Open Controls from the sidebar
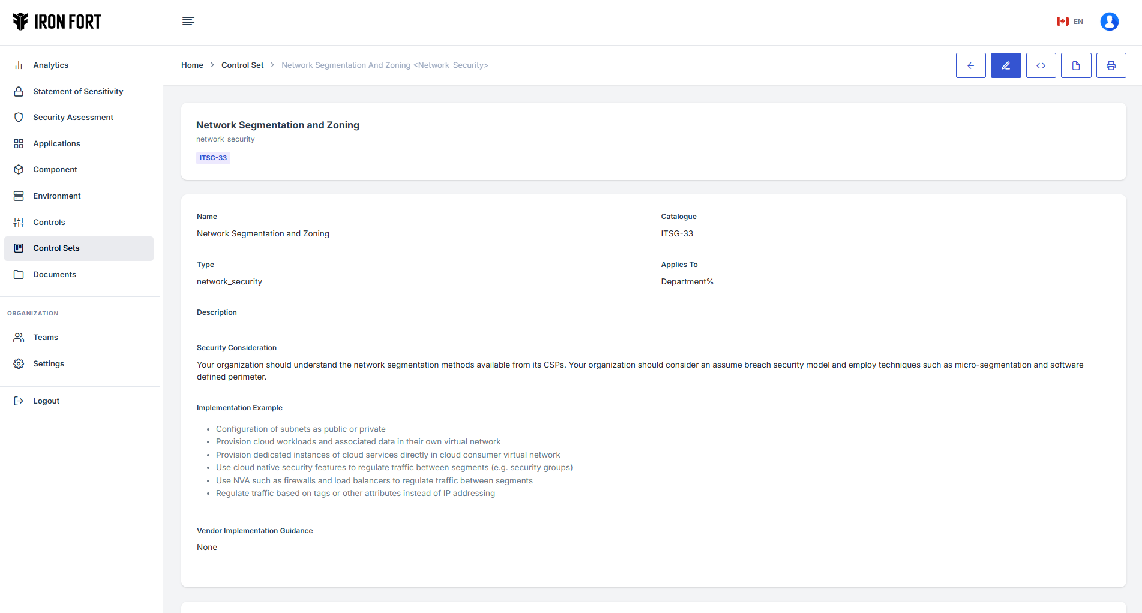1142x613 pixels. 49,223
